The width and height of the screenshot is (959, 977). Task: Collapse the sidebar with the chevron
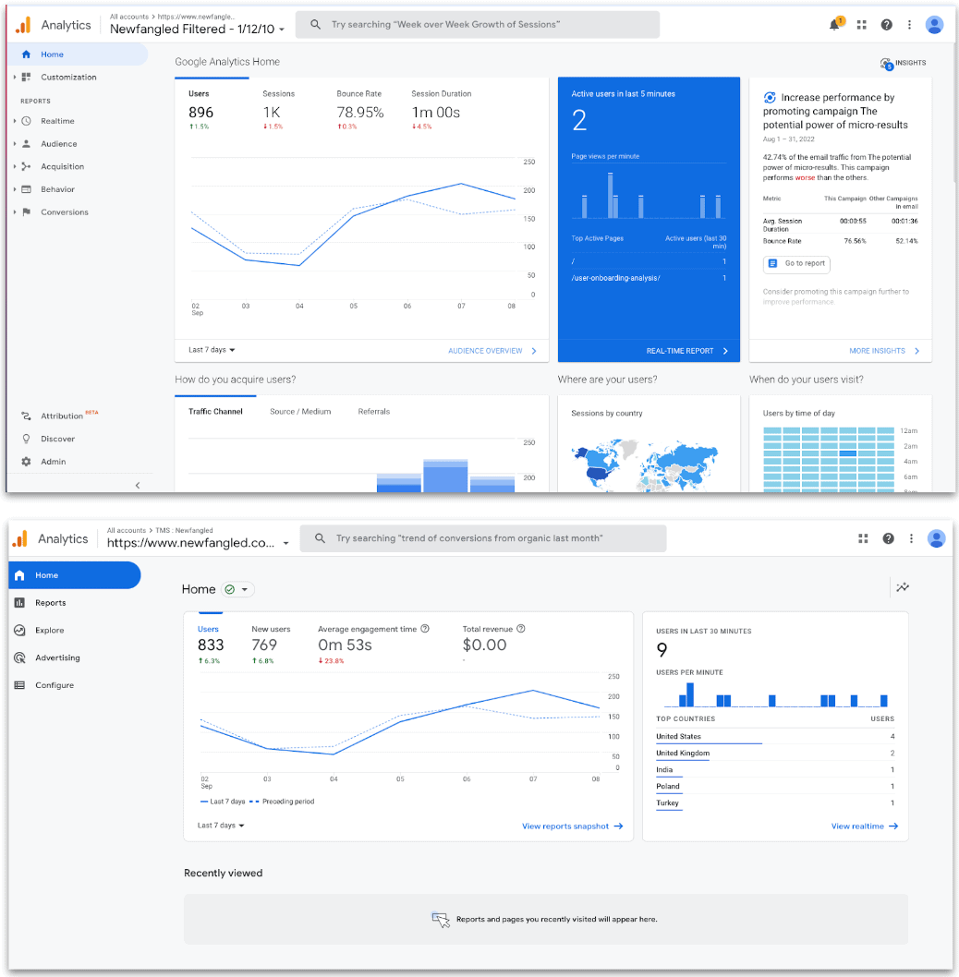(x=138, y=484)
